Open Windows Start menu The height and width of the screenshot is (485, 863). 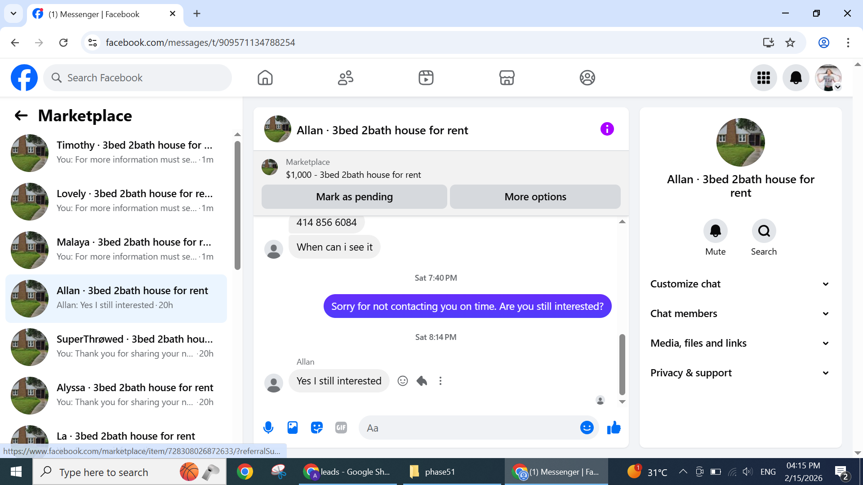click(x=16, y=472)
